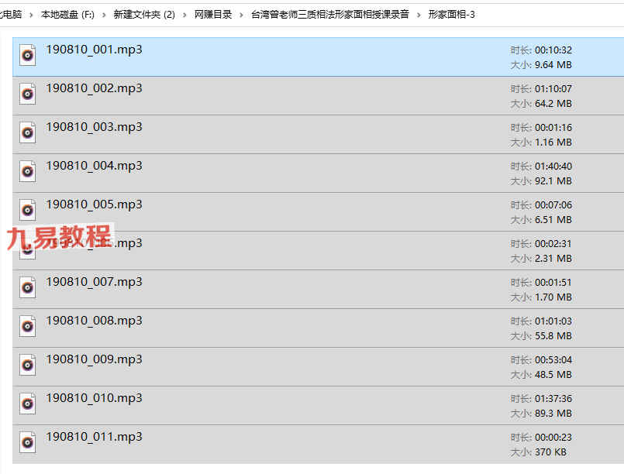Open 本地磁盘 (F:) in the breadcrumb

coord(67,15)
